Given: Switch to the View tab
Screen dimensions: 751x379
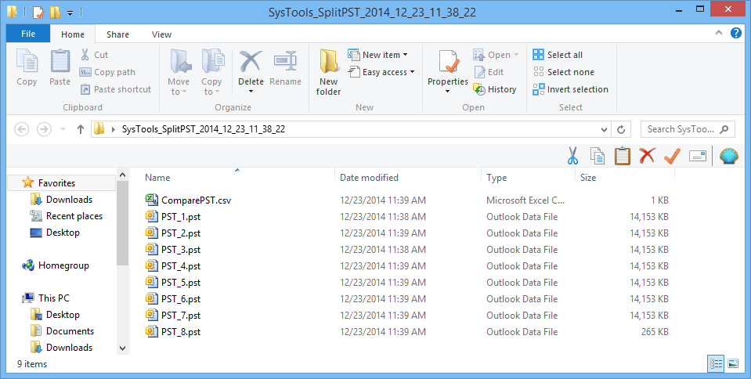Looking at the screenshot, I should pyautogui.click(x=161, y=34).
